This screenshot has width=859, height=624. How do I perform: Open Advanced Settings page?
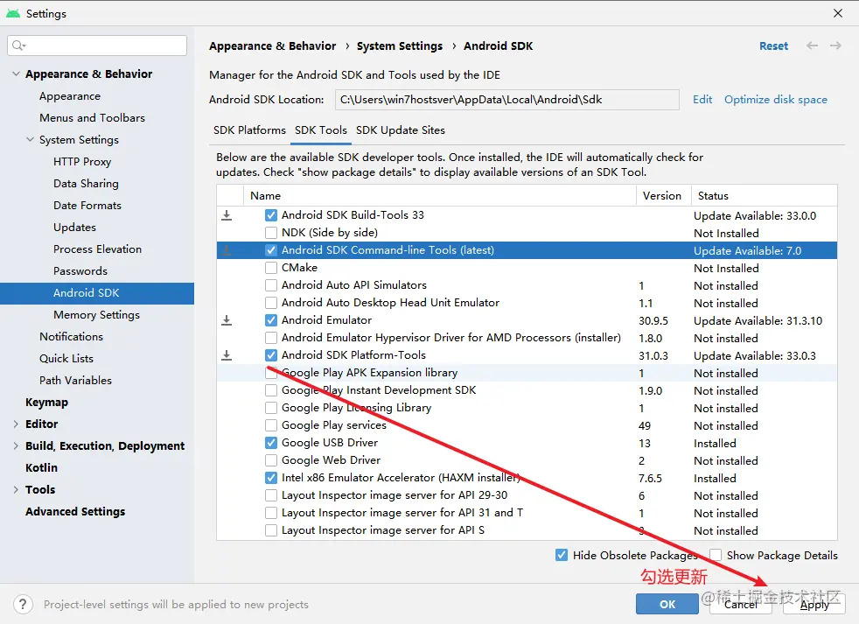(x=75, y=512)
